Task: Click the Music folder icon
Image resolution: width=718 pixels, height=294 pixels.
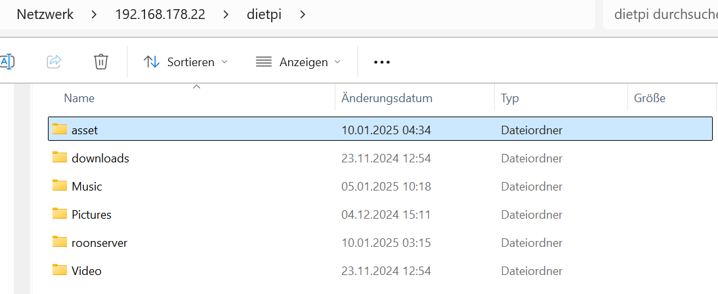Action: [x=60, y=186]
